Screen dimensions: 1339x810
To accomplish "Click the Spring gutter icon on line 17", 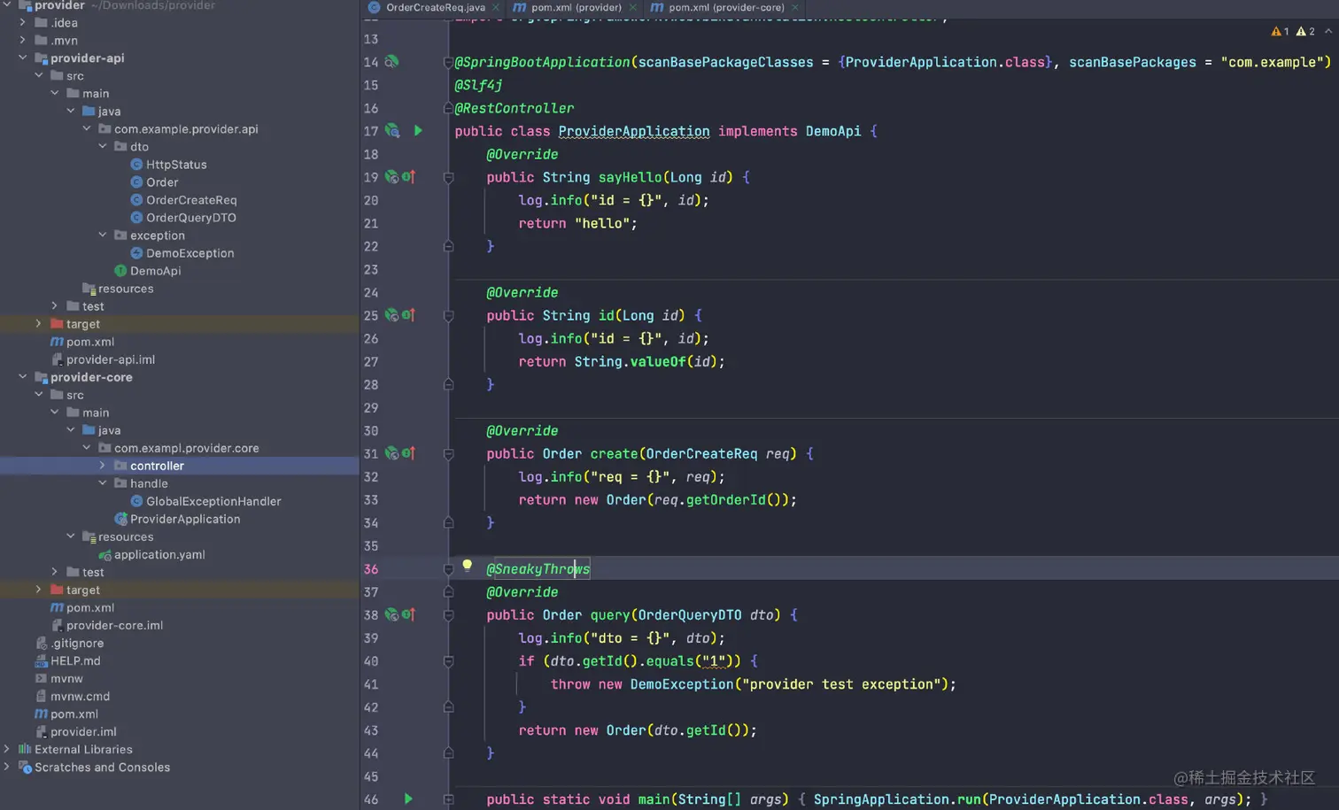I will (x=391, y=131).
